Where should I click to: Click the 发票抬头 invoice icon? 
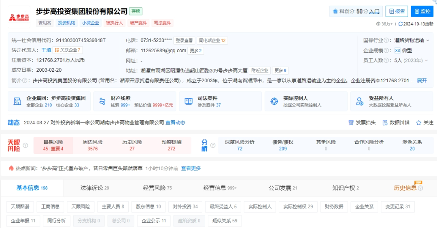click(351, 123)
